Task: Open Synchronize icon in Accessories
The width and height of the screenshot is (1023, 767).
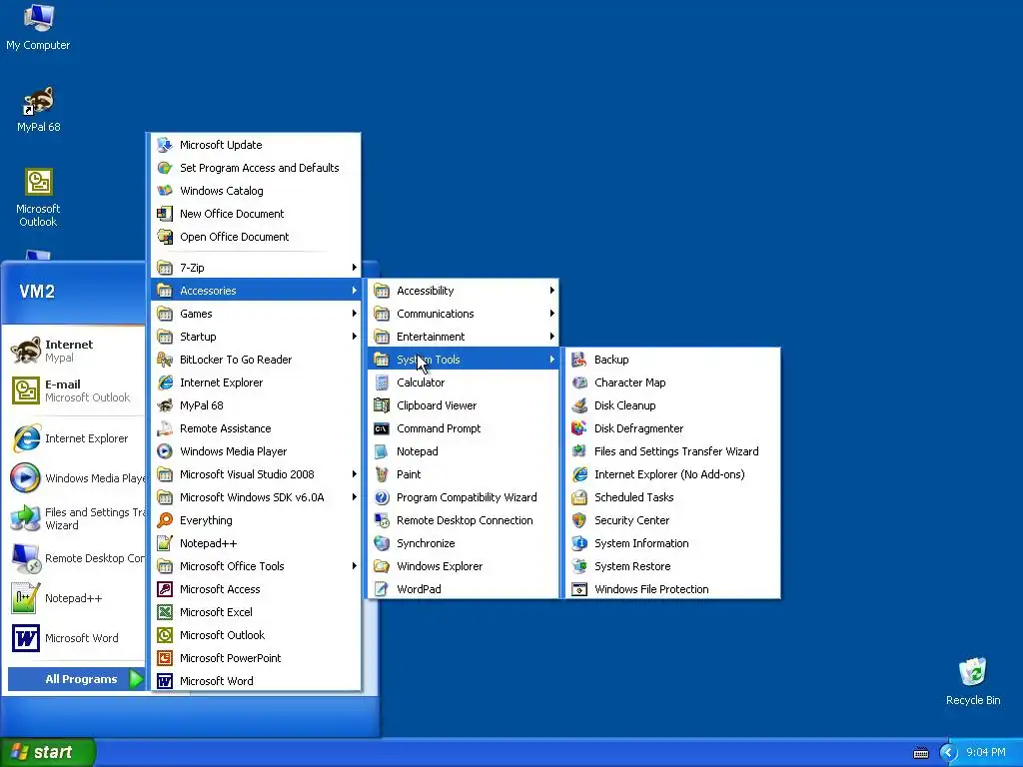Action: point(382,543)
